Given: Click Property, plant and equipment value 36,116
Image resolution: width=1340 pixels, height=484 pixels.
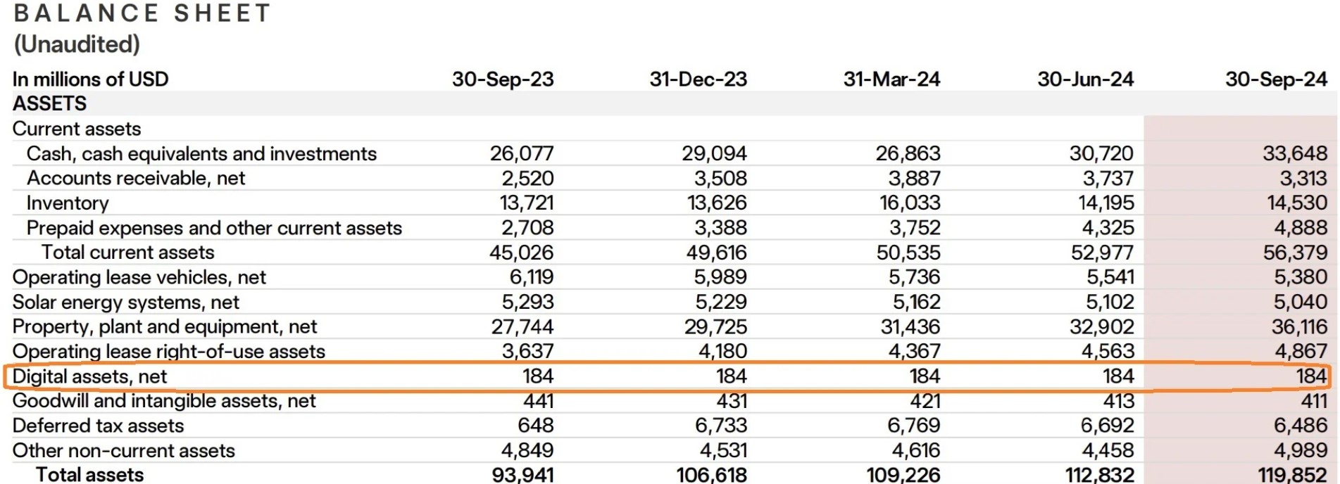Looking at the screenshot, I should coord(1299,326).
